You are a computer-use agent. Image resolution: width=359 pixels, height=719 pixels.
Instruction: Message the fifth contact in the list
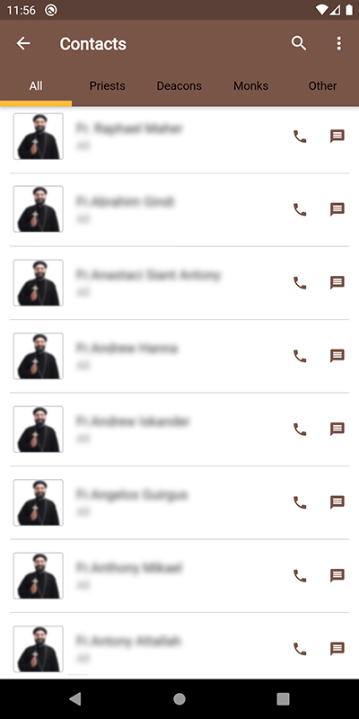(x=337, y=430)
